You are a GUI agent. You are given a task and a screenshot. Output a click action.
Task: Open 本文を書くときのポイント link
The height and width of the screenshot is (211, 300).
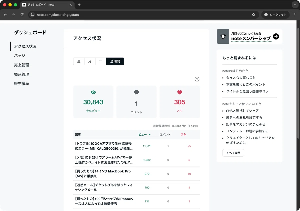pos(246,84)
